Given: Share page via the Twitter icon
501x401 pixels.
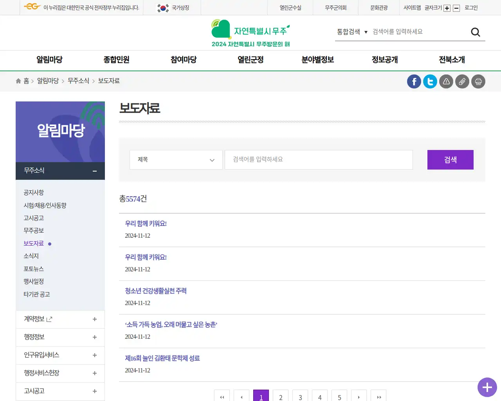Looking at the screenshot, I should click(x=430, y=81).
